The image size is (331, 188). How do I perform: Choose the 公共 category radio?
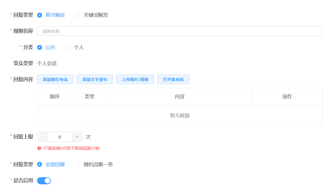pos(40,47)
